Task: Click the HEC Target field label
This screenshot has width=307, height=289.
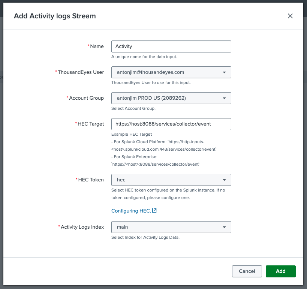Action: point(90,124)
